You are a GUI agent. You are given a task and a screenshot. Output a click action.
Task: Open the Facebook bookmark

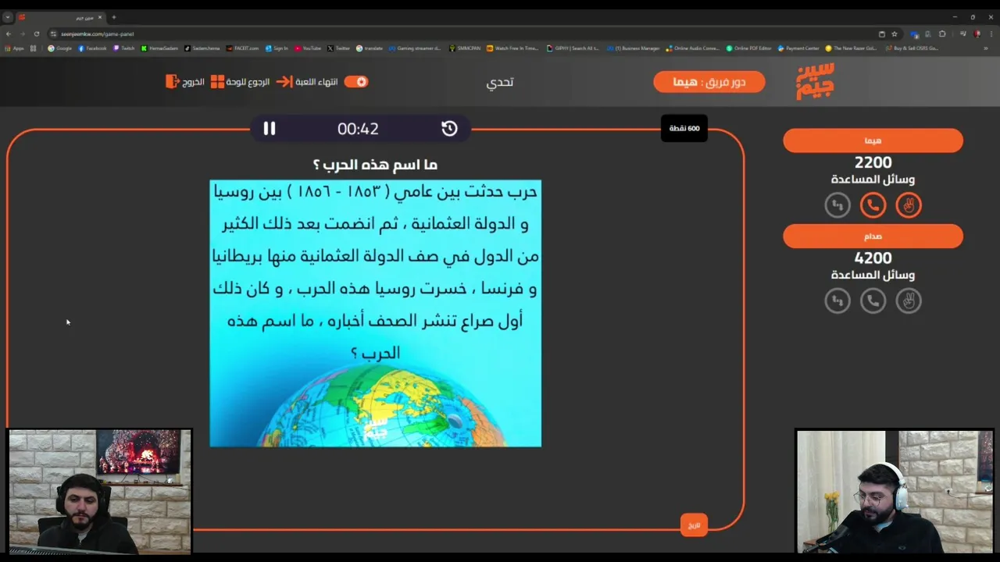(92, 48)
